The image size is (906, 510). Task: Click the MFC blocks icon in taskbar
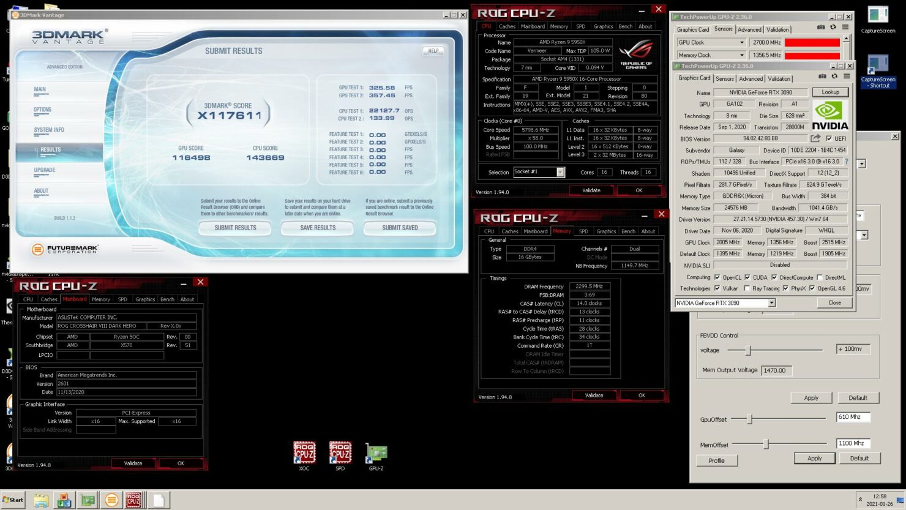[x=64, y=500]
